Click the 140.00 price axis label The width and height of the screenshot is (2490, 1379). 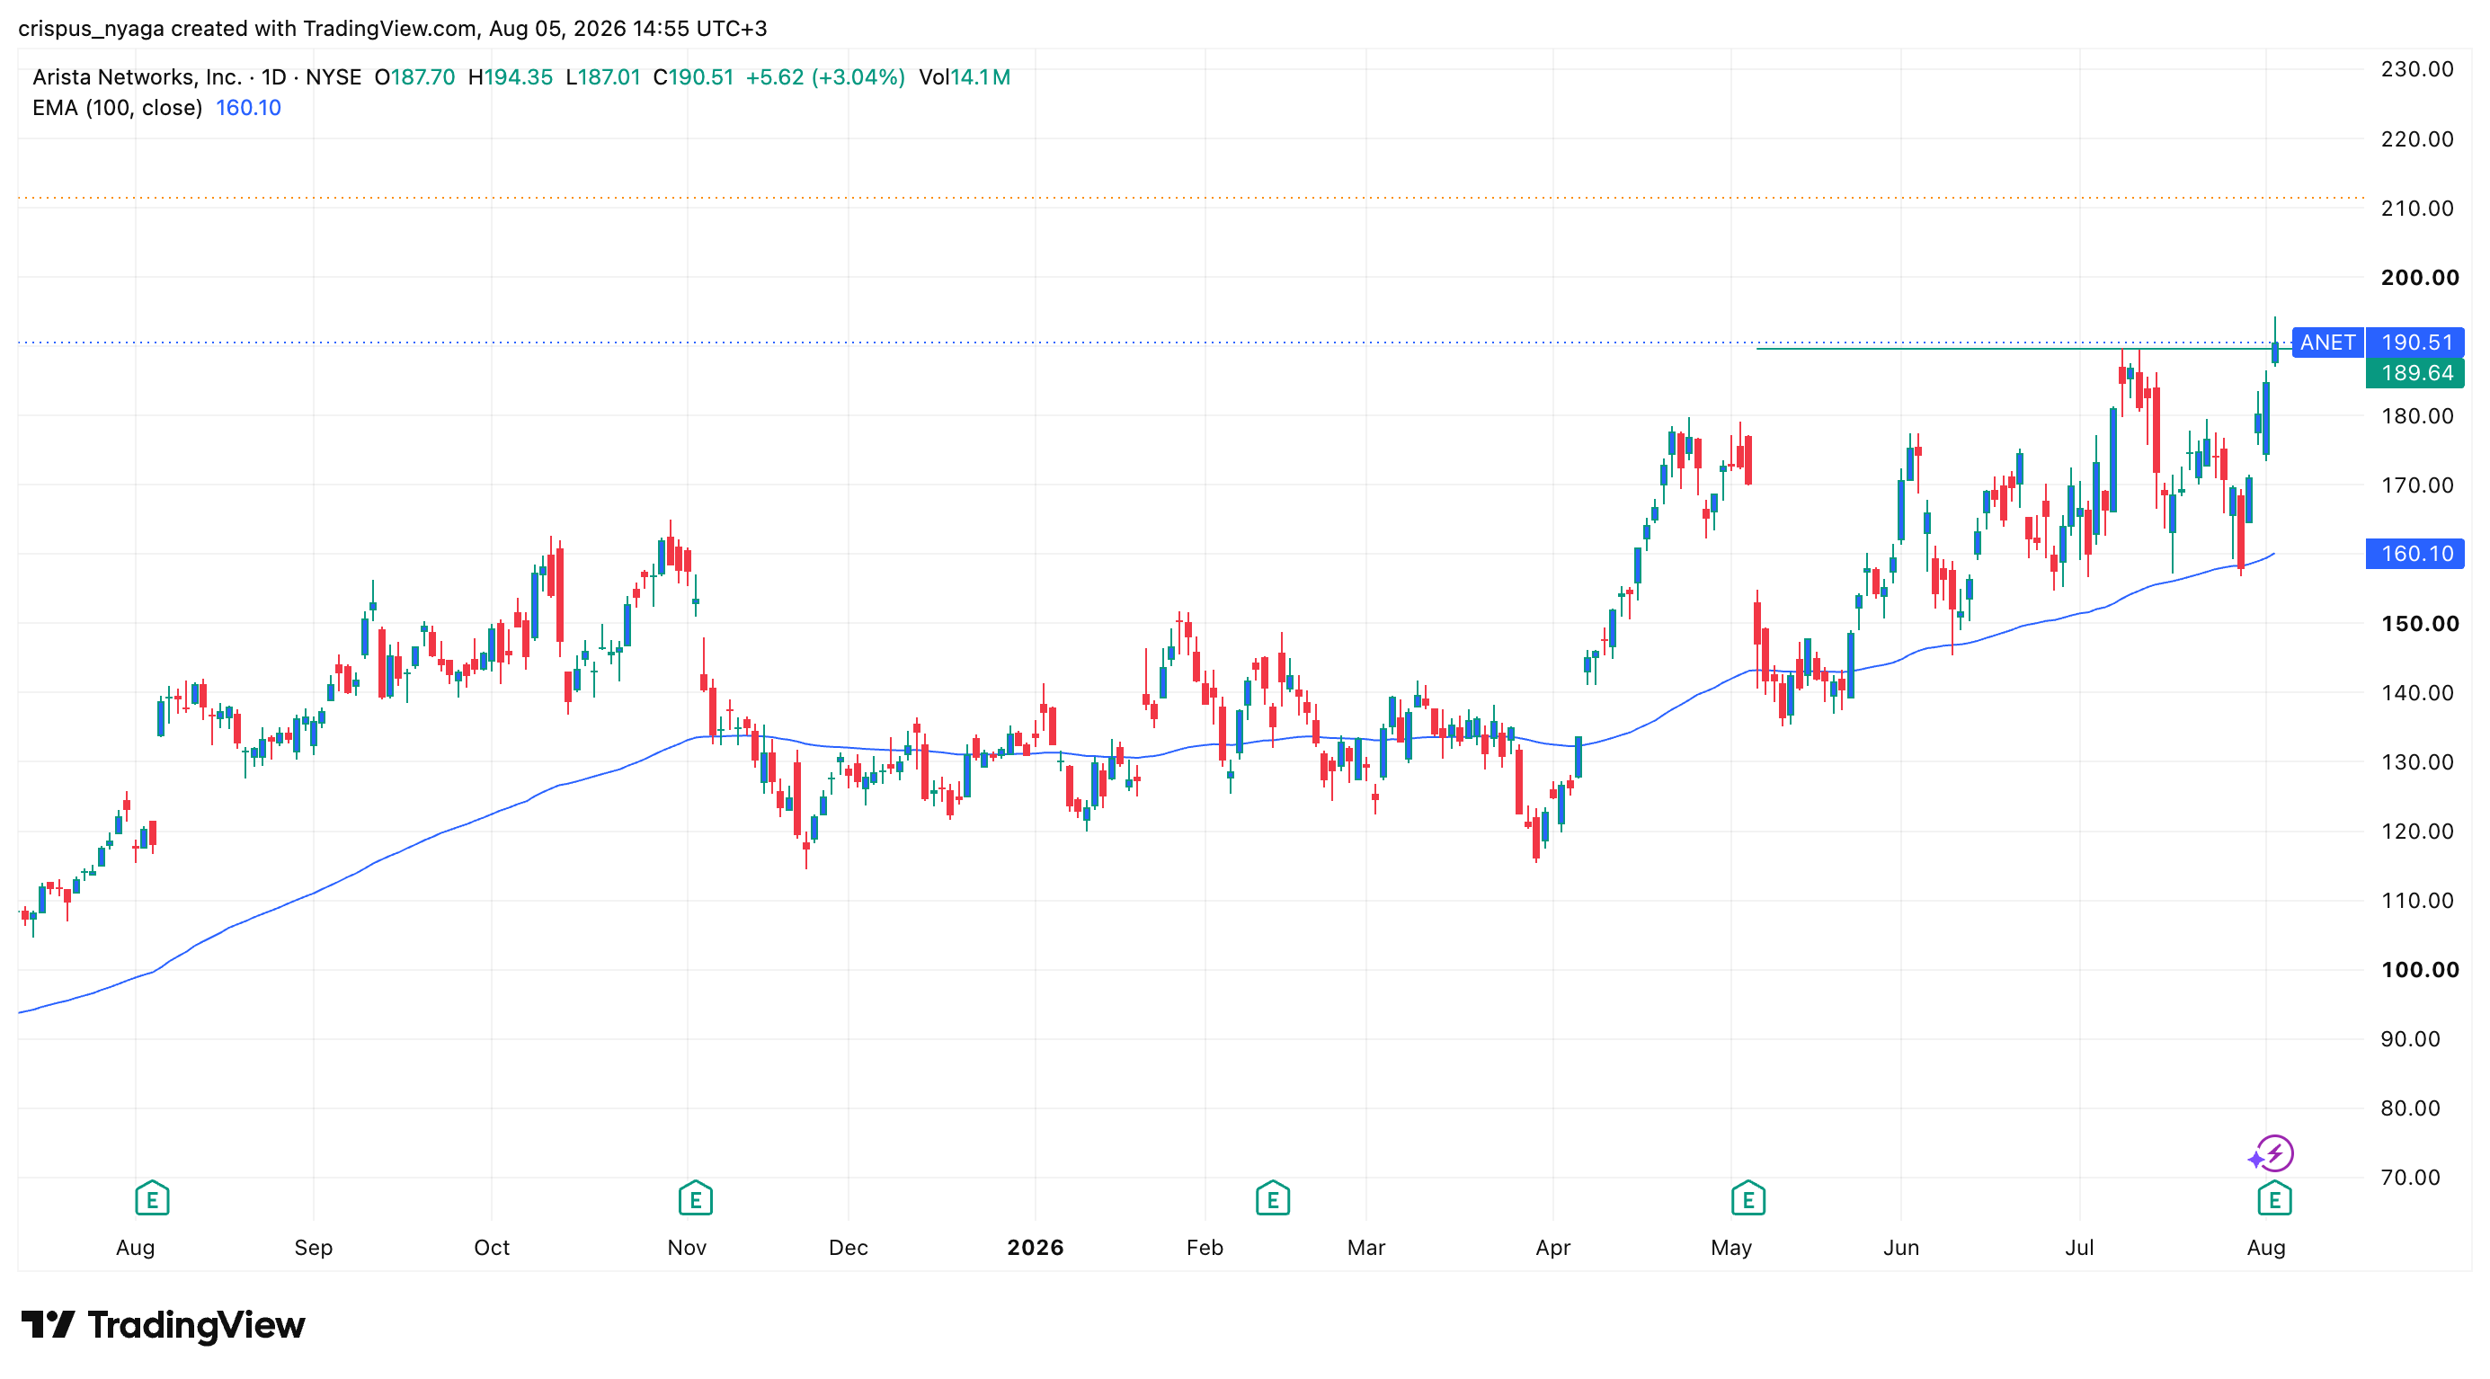click(2416, 693)
